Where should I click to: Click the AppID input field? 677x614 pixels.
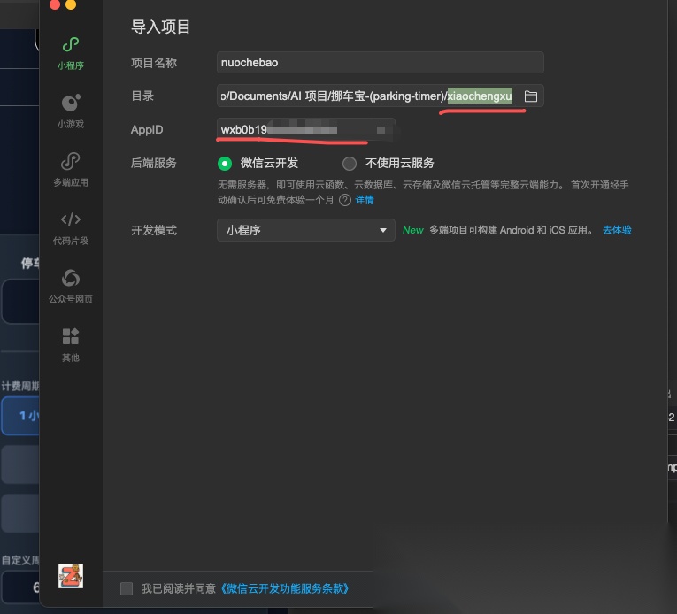[x=305, y=129]
